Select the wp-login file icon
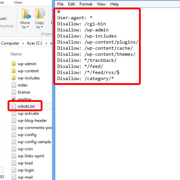The width and height of the screenshot is (180, 180). pos(14,170)
